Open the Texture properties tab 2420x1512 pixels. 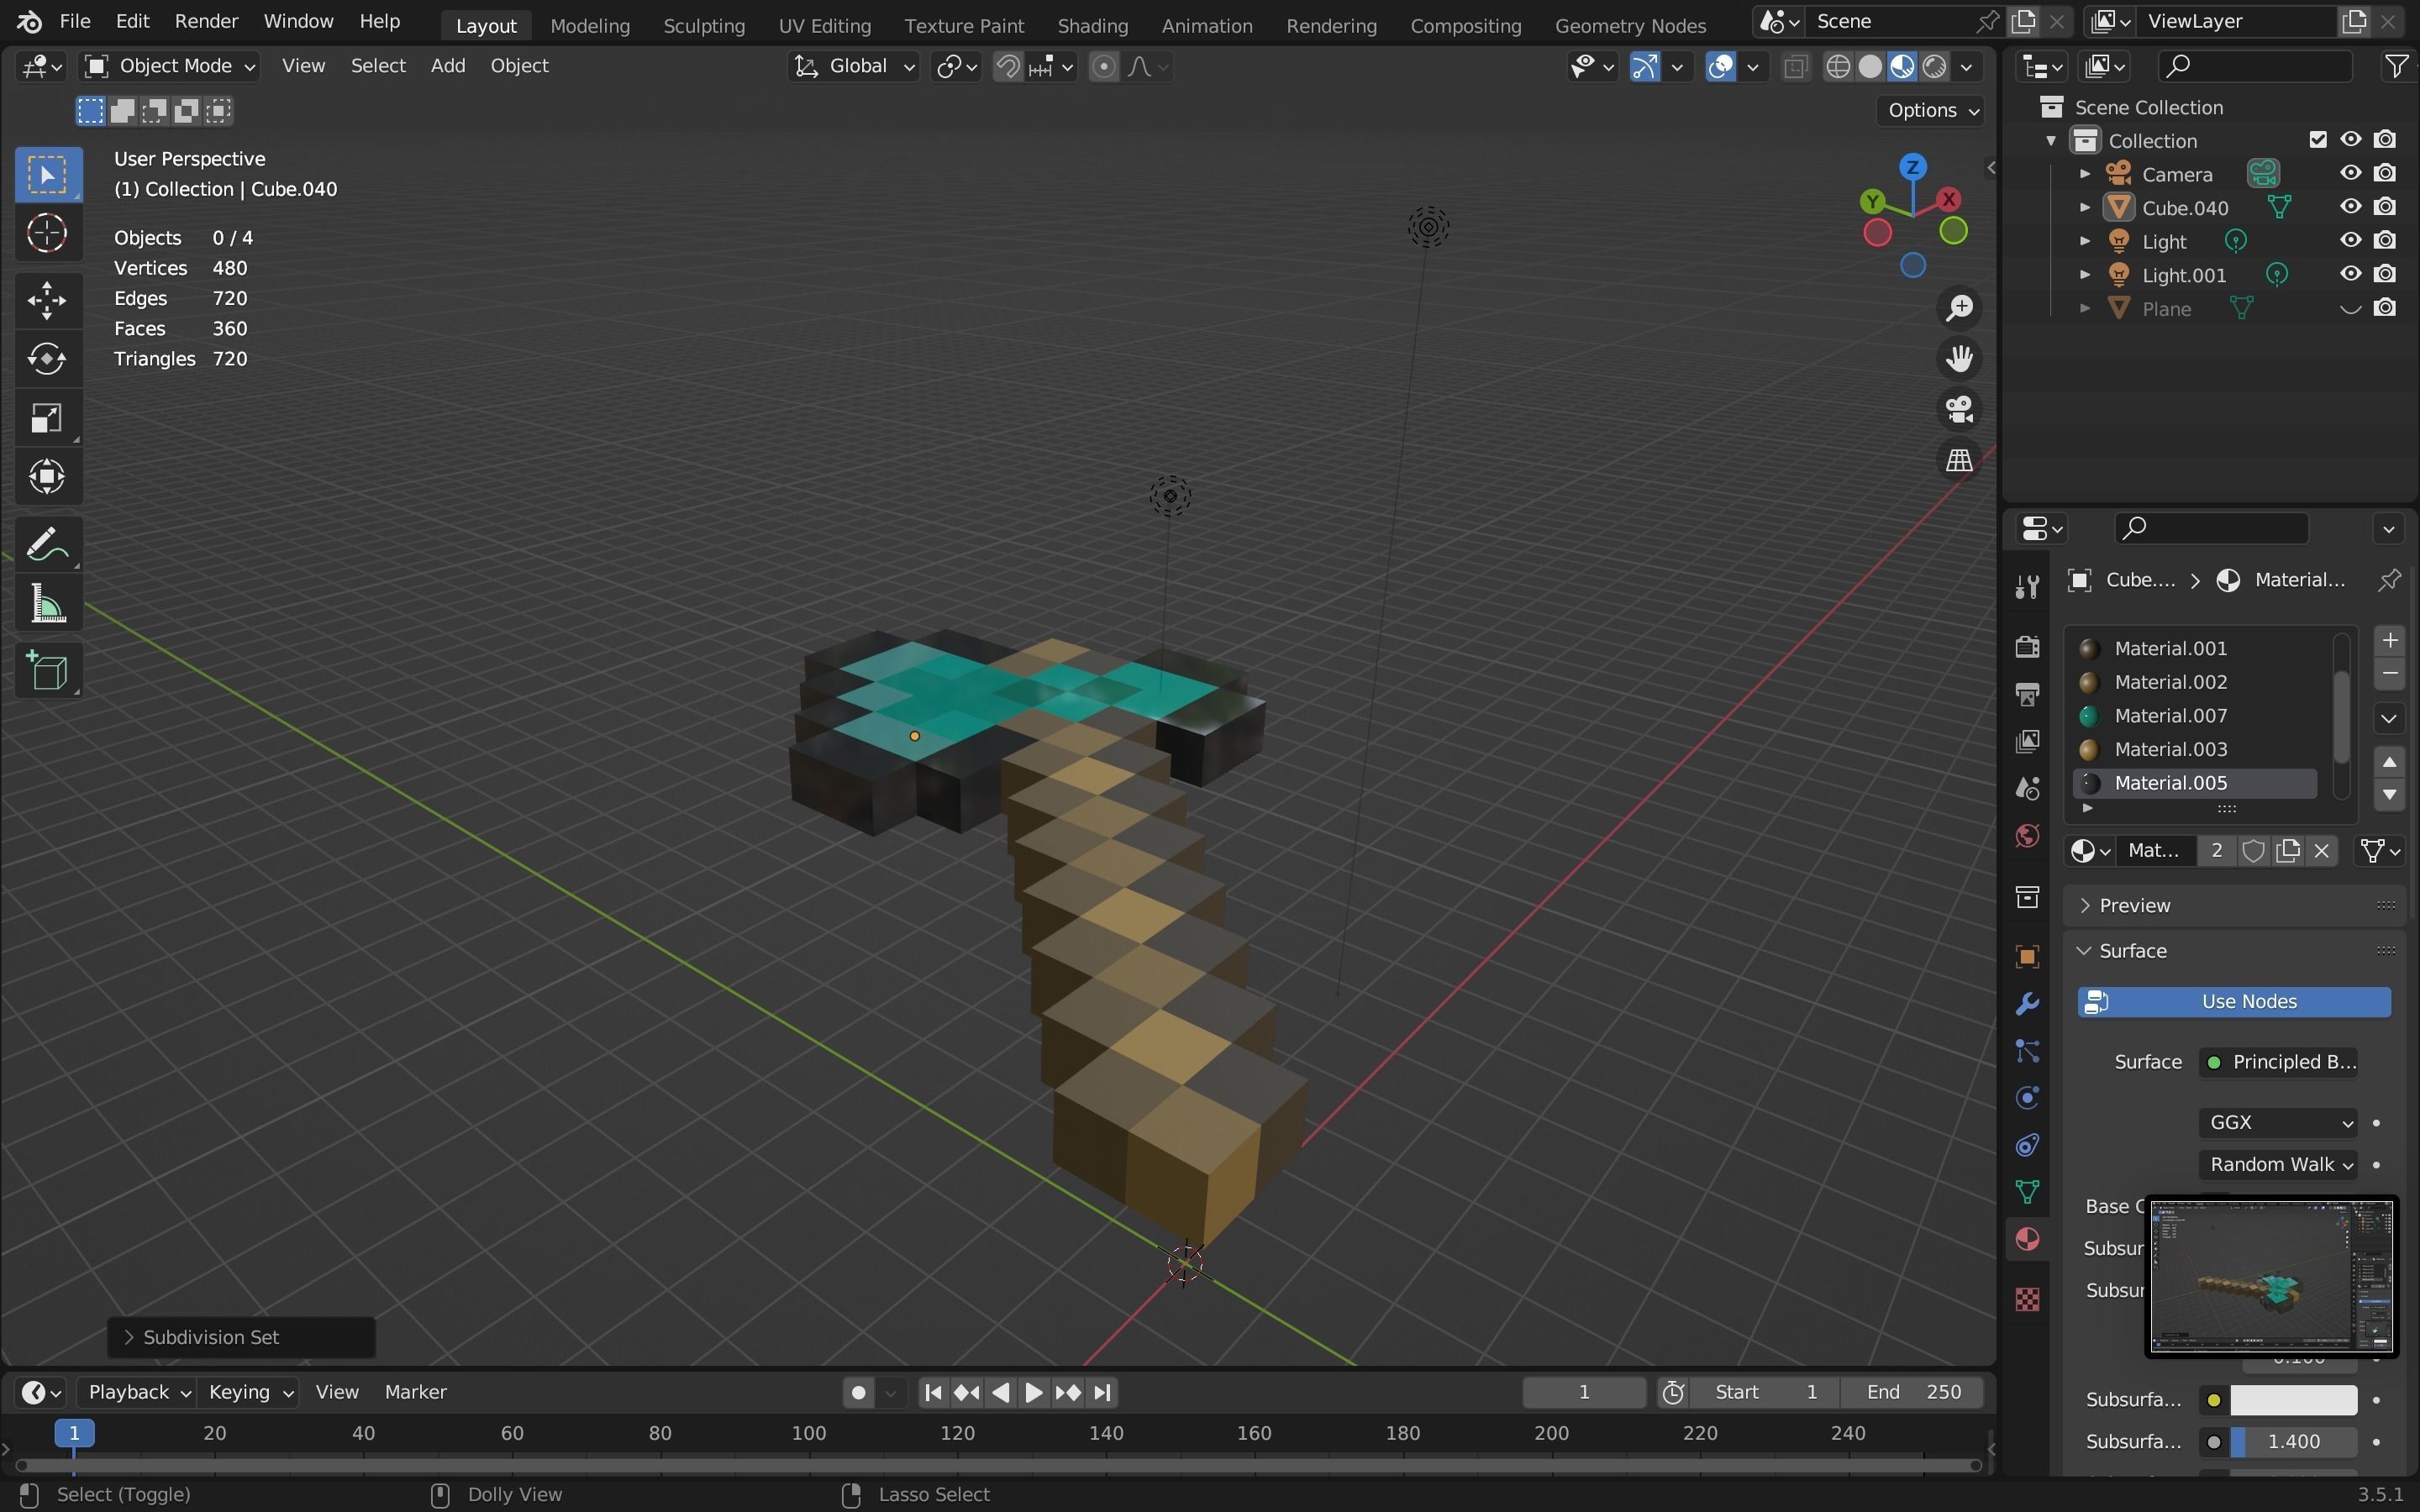(x=2027, y=1299)
